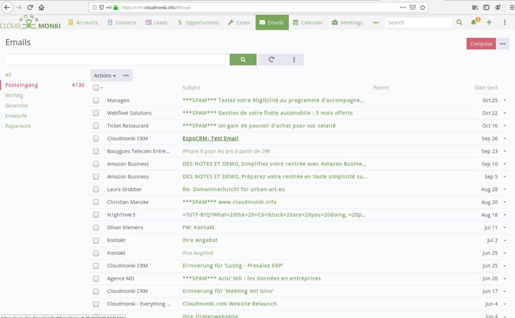Image resolution: width=515 pixels, height=318 pixels.
Task: Click the green padlock security icon
Action: tap(116, 7)
